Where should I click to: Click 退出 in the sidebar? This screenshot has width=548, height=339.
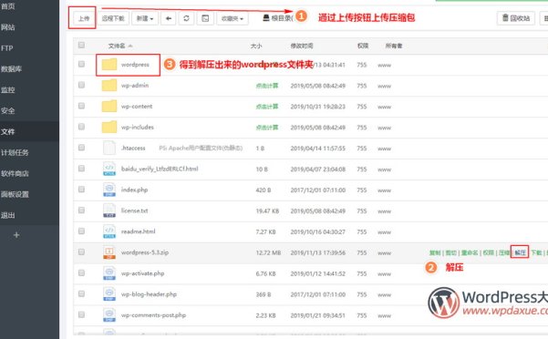click(8, 215)
